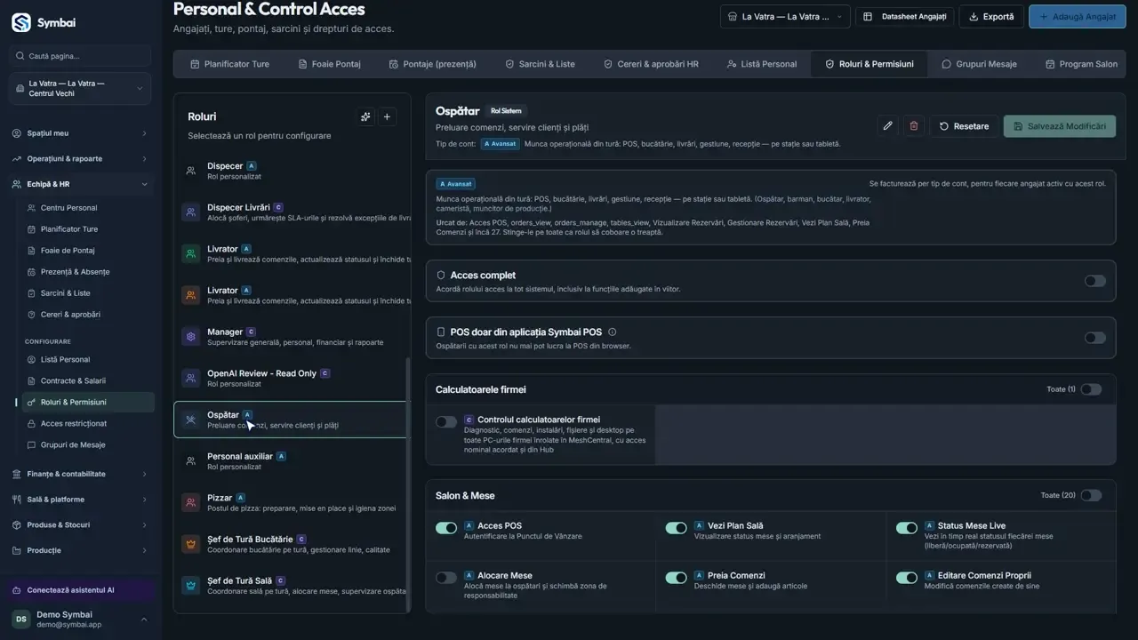
Task: Open the La Vatra location dropdown in header
Action: [785, 16]
